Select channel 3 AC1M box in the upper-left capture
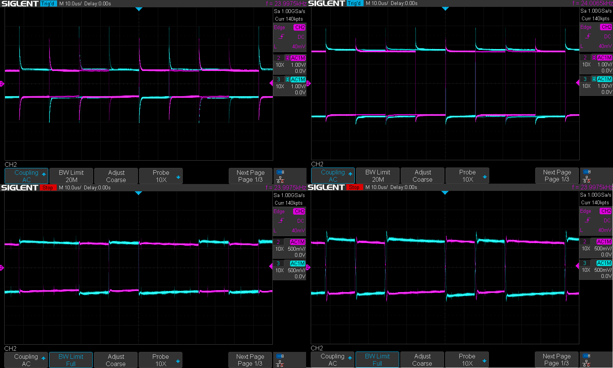Viewport: 613px width, 368px height. [x=290, y=86]
